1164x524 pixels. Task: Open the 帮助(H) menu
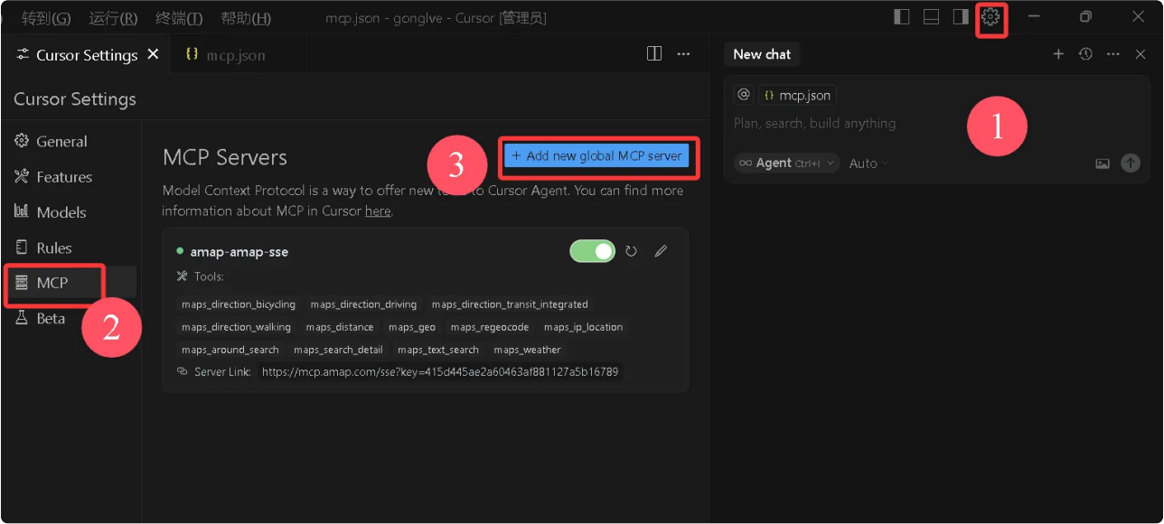246,18
